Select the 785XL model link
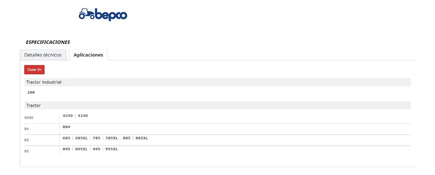The width and height of the screenshot is (435, 175). (112, 138)
